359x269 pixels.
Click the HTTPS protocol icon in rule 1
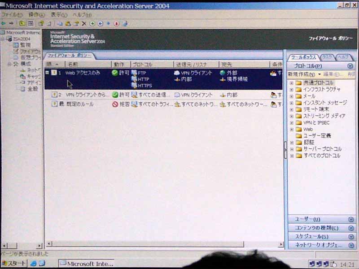click(134, 85)
